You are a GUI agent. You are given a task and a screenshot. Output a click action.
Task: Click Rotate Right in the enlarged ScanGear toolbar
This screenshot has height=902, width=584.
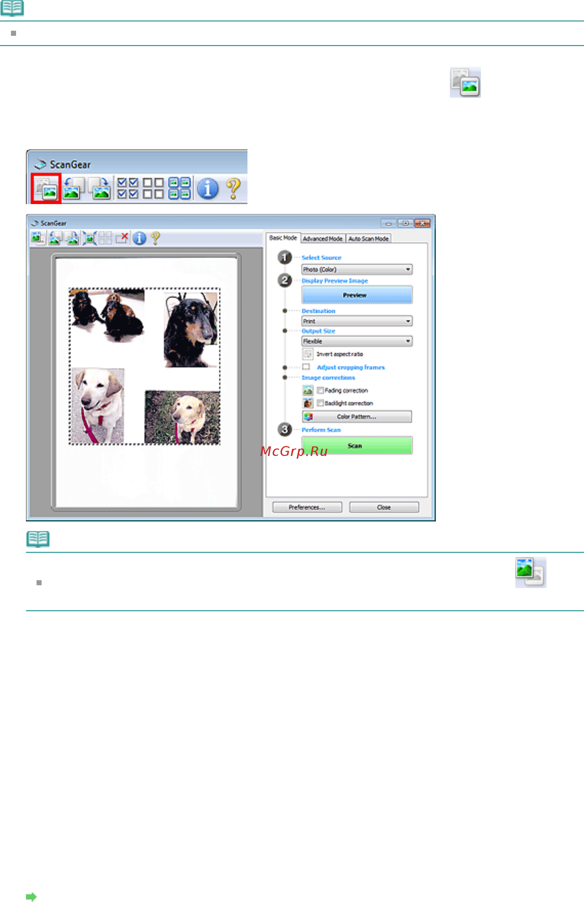tap(100, 188)
